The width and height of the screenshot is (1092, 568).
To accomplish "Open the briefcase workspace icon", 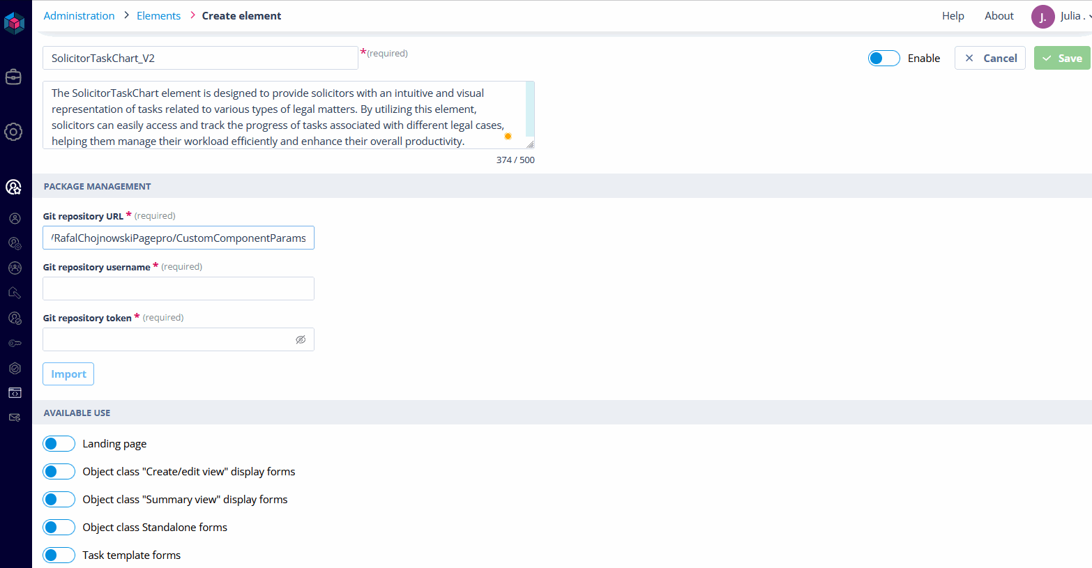I will pos(13,77).
